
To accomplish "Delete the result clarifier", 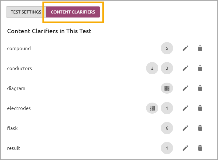I will click(x=200, y=148).
